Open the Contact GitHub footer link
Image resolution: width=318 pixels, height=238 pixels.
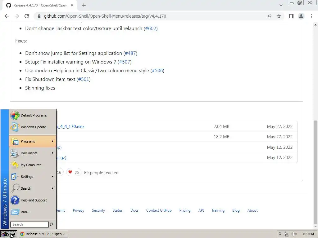click(x=159, y=210)
